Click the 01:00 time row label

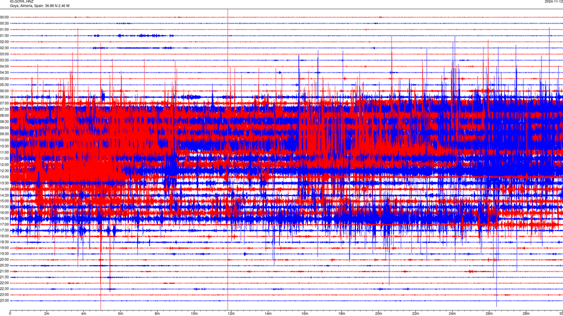coord(5,29)
